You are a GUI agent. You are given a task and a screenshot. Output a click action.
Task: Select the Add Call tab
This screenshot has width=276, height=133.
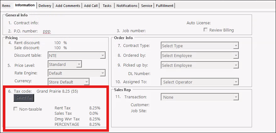point(91,6)
